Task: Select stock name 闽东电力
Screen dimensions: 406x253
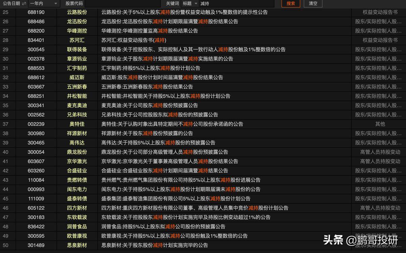Action: 77,189
